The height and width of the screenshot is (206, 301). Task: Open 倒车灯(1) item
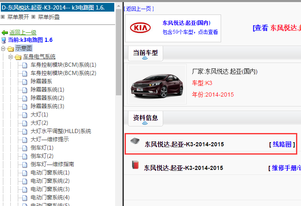click(42, 148)
